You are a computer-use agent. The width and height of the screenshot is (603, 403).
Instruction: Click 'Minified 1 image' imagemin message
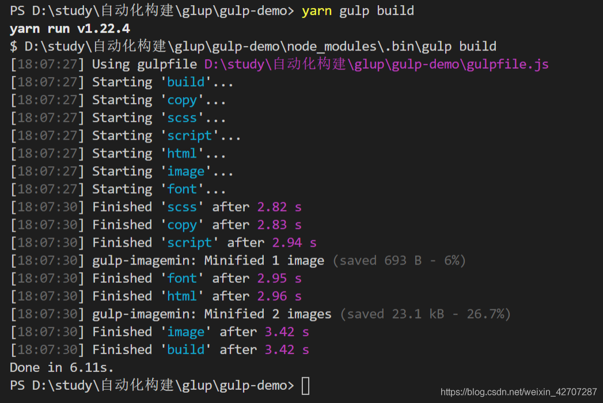(264, 260)
